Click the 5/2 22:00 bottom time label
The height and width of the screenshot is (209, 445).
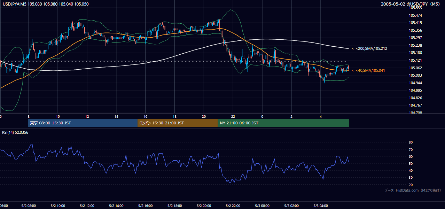tap(233, 206)
